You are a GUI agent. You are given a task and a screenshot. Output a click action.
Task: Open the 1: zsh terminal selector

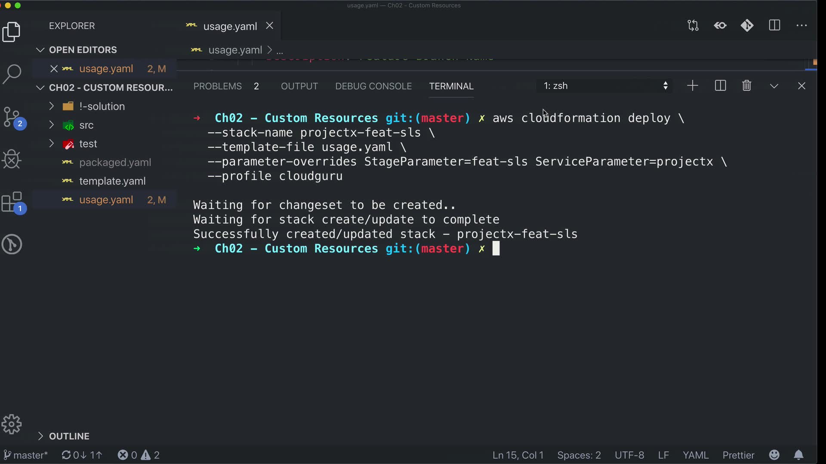(604, 86)
